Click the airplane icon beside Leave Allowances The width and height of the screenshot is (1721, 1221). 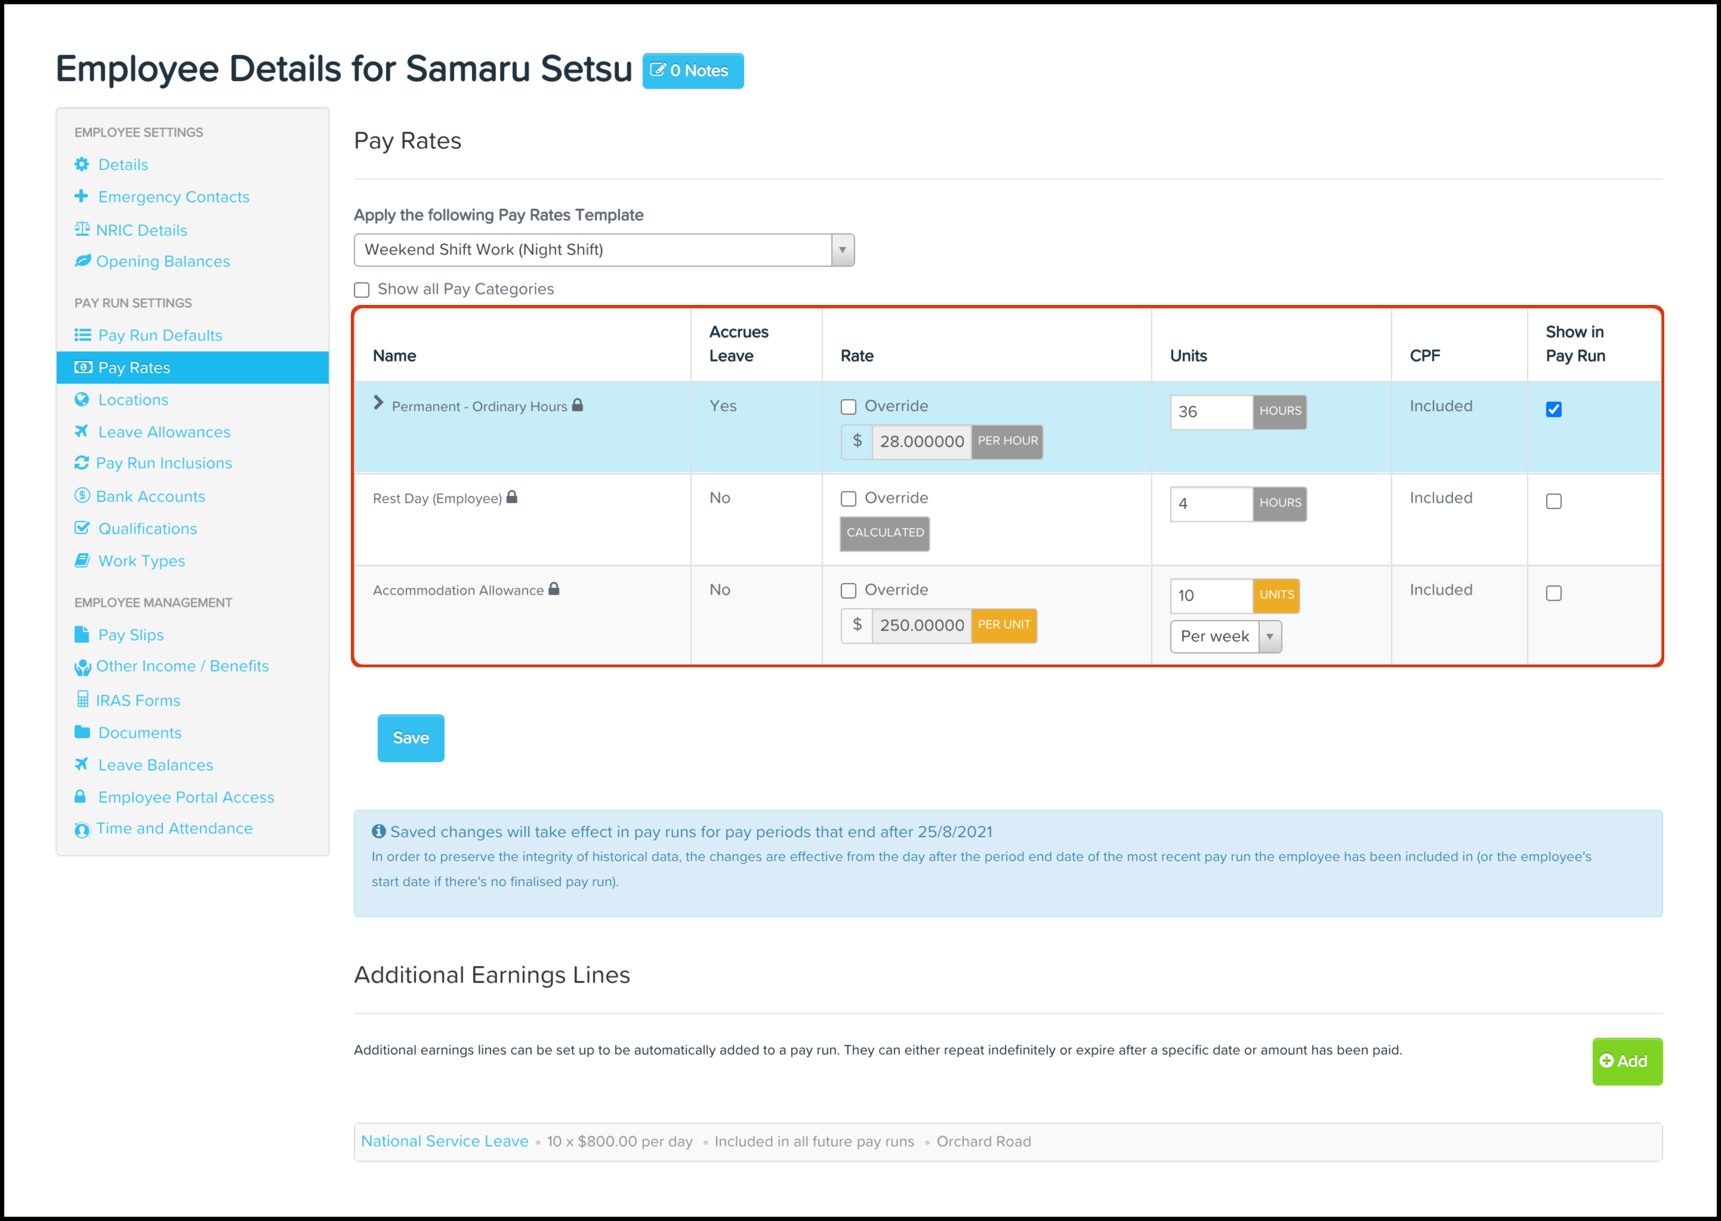[x=81, y=431]
